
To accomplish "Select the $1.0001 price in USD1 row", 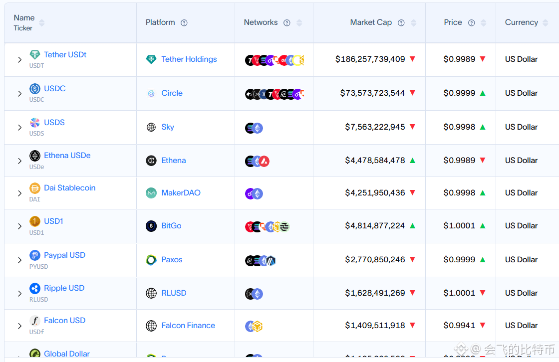I will tap(459, 225).
